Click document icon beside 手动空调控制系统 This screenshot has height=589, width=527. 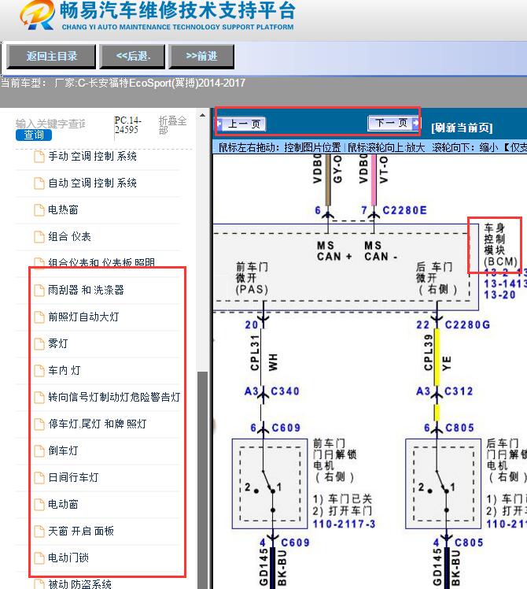(39, 157)
